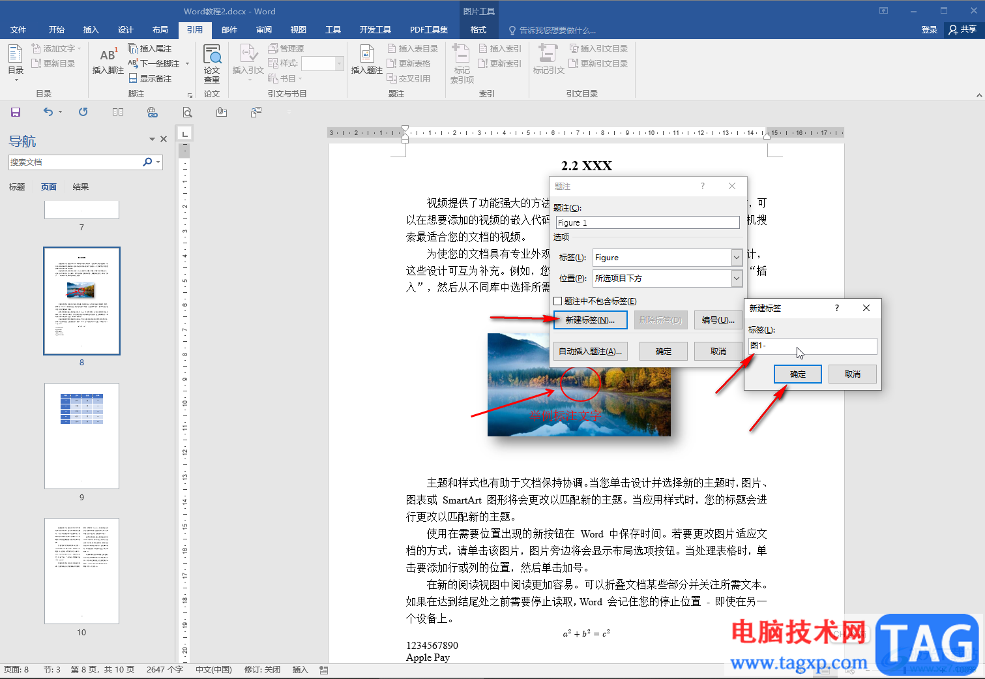Click Next Footnote (下一条脚注)
985x679 pixels.
pos(154,63)
